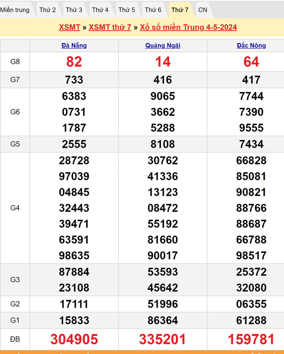The width and height of the screenshot is (284, 354).
Task: Go to the Thứ 4 tab
Action: [100, 10]
